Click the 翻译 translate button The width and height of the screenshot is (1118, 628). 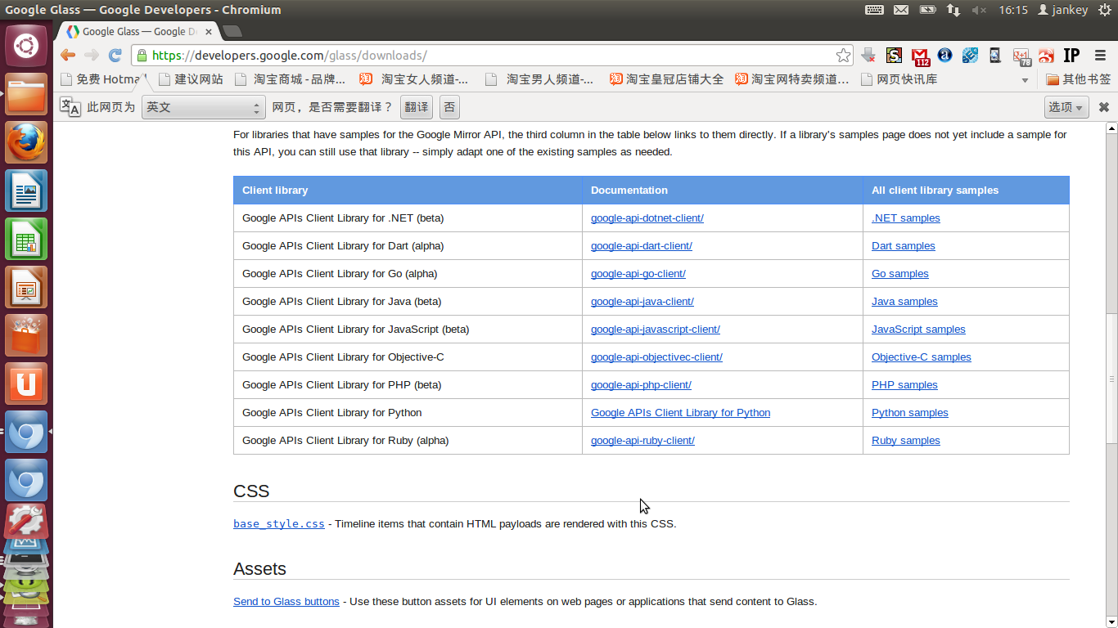pos(416,107)
